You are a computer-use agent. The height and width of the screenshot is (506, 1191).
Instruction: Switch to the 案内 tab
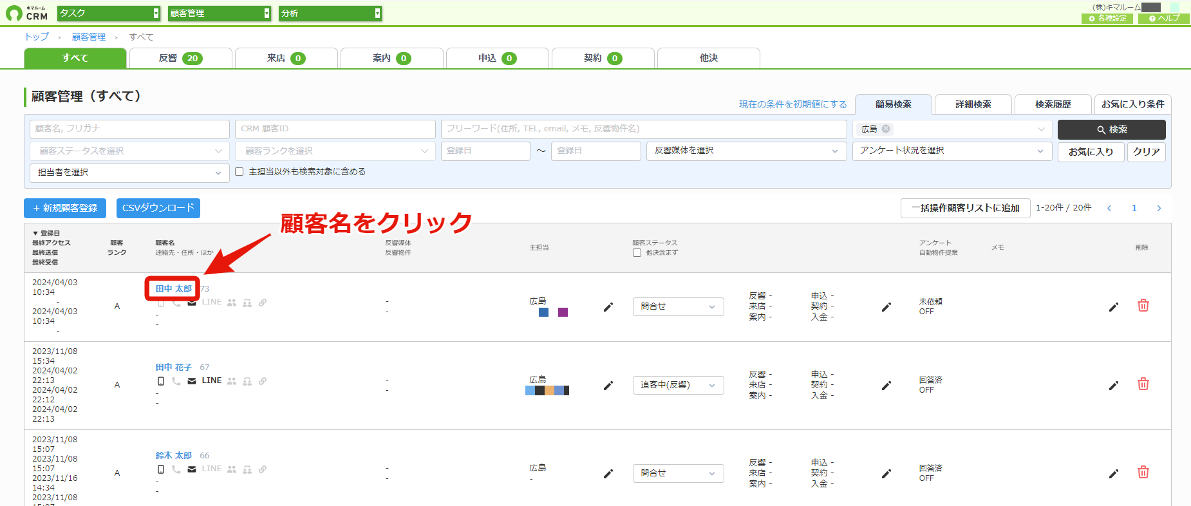tap(391, 58)
